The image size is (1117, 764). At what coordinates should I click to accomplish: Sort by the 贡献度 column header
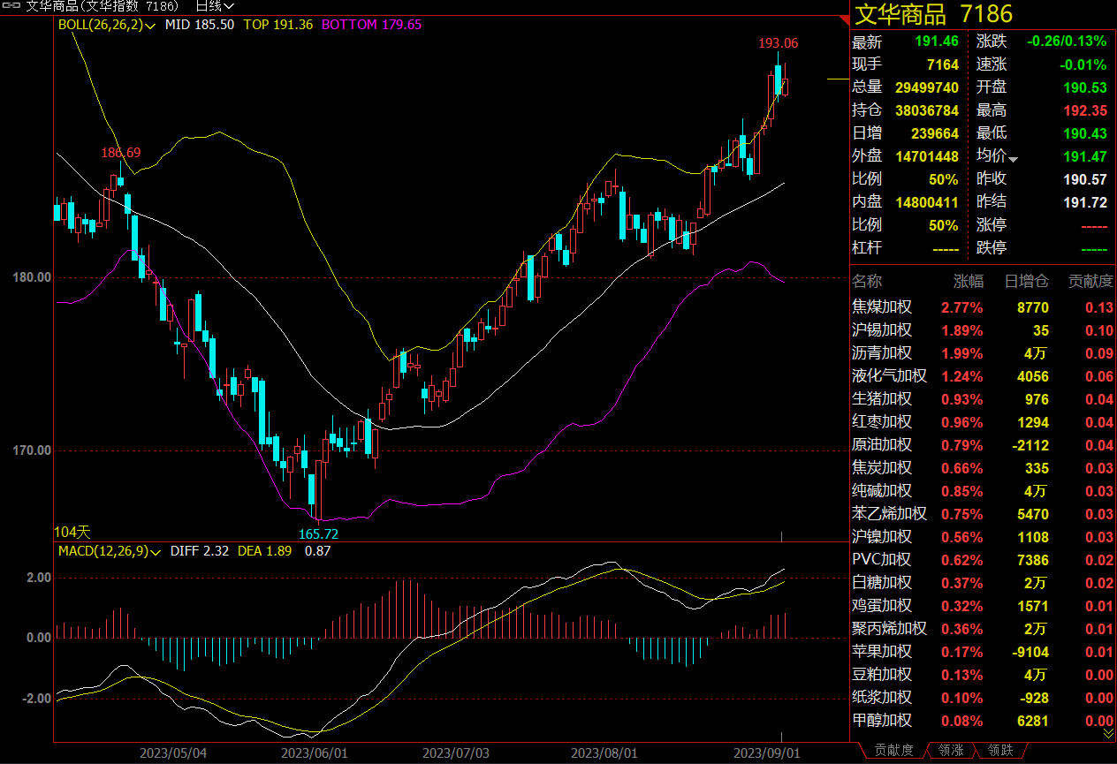tap(1090, 281)
